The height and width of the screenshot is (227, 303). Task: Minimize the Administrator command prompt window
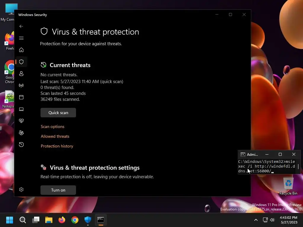[267, 154]
